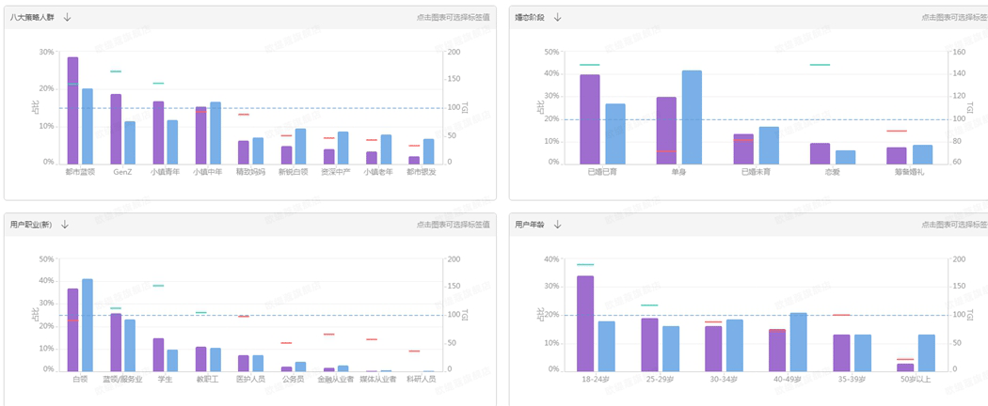The height and width of the screenshot is (406, 988).
Task: Click the down-arrow icon beside 用户年龄
Action: [557, 225]
